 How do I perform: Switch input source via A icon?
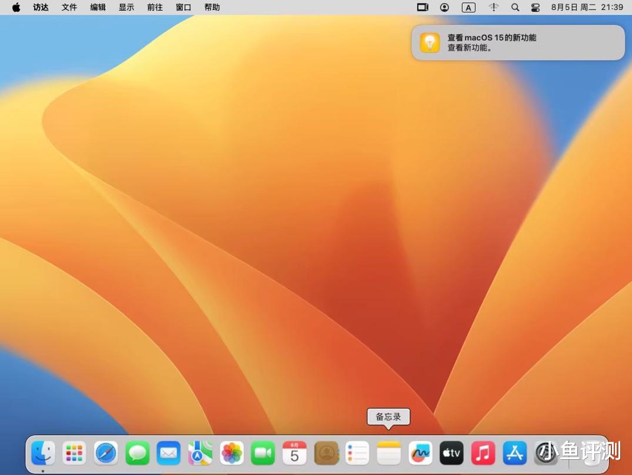point(469,8)
